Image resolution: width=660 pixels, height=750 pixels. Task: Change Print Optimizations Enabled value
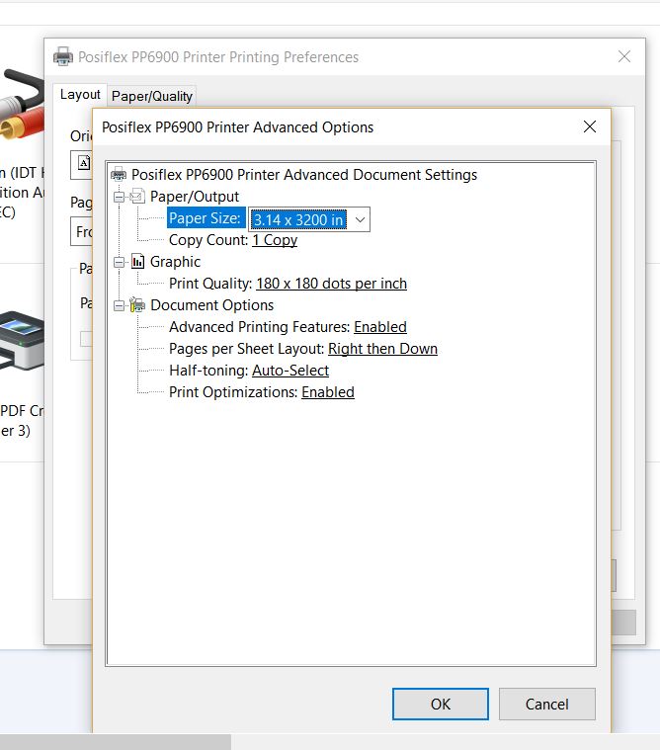(328, 392)
